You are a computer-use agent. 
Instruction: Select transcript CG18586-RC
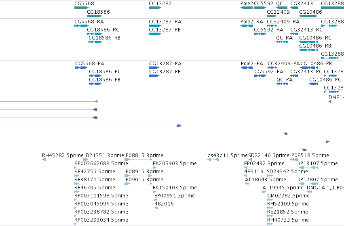[x=95, y=34]
